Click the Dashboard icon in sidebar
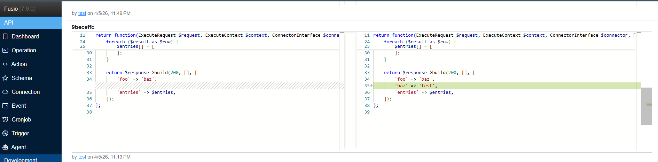658x162 pixels. 5,36
